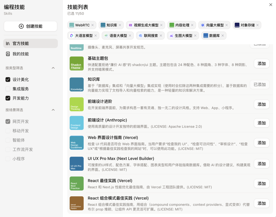Screen dimensions: 276x217
Task: Check 工作流开发 scenario filter
Action: (x=8, y=149)
